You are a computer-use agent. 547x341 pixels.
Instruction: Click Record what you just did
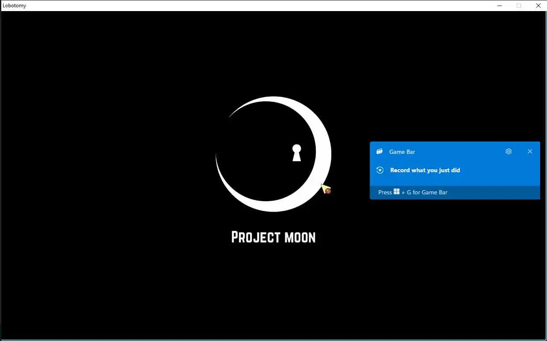pos(425,170)
